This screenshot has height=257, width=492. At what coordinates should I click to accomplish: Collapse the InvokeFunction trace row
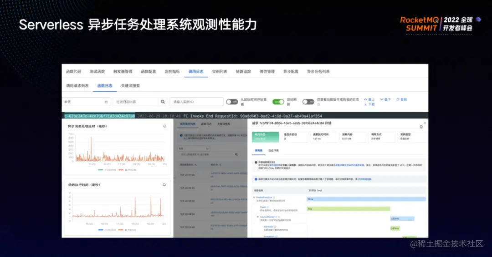[x=254, y=198]
